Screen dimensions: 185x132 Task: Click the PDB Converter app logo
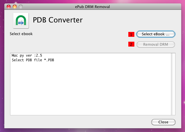point(21,20)
